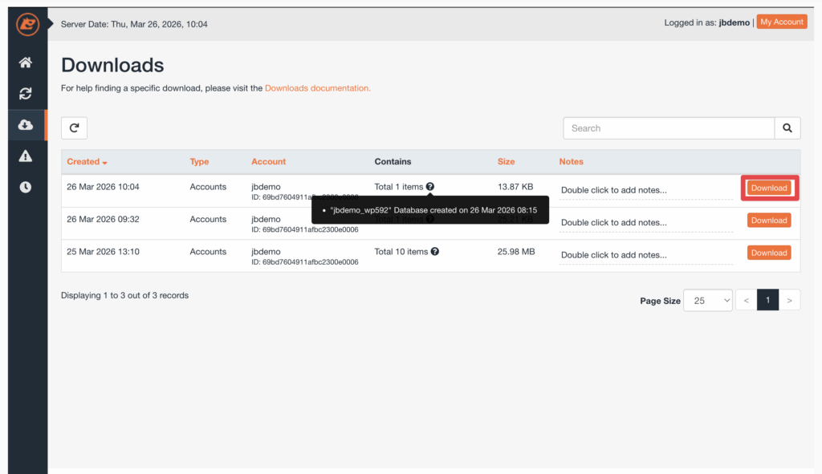Screen dimensions: 822x474
Task: Click the Search input field
Action: tap(668, 128)
